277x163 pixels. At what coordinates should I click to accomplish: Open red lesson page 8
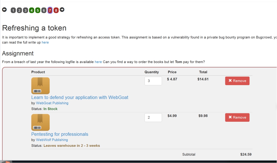[56, 10]
